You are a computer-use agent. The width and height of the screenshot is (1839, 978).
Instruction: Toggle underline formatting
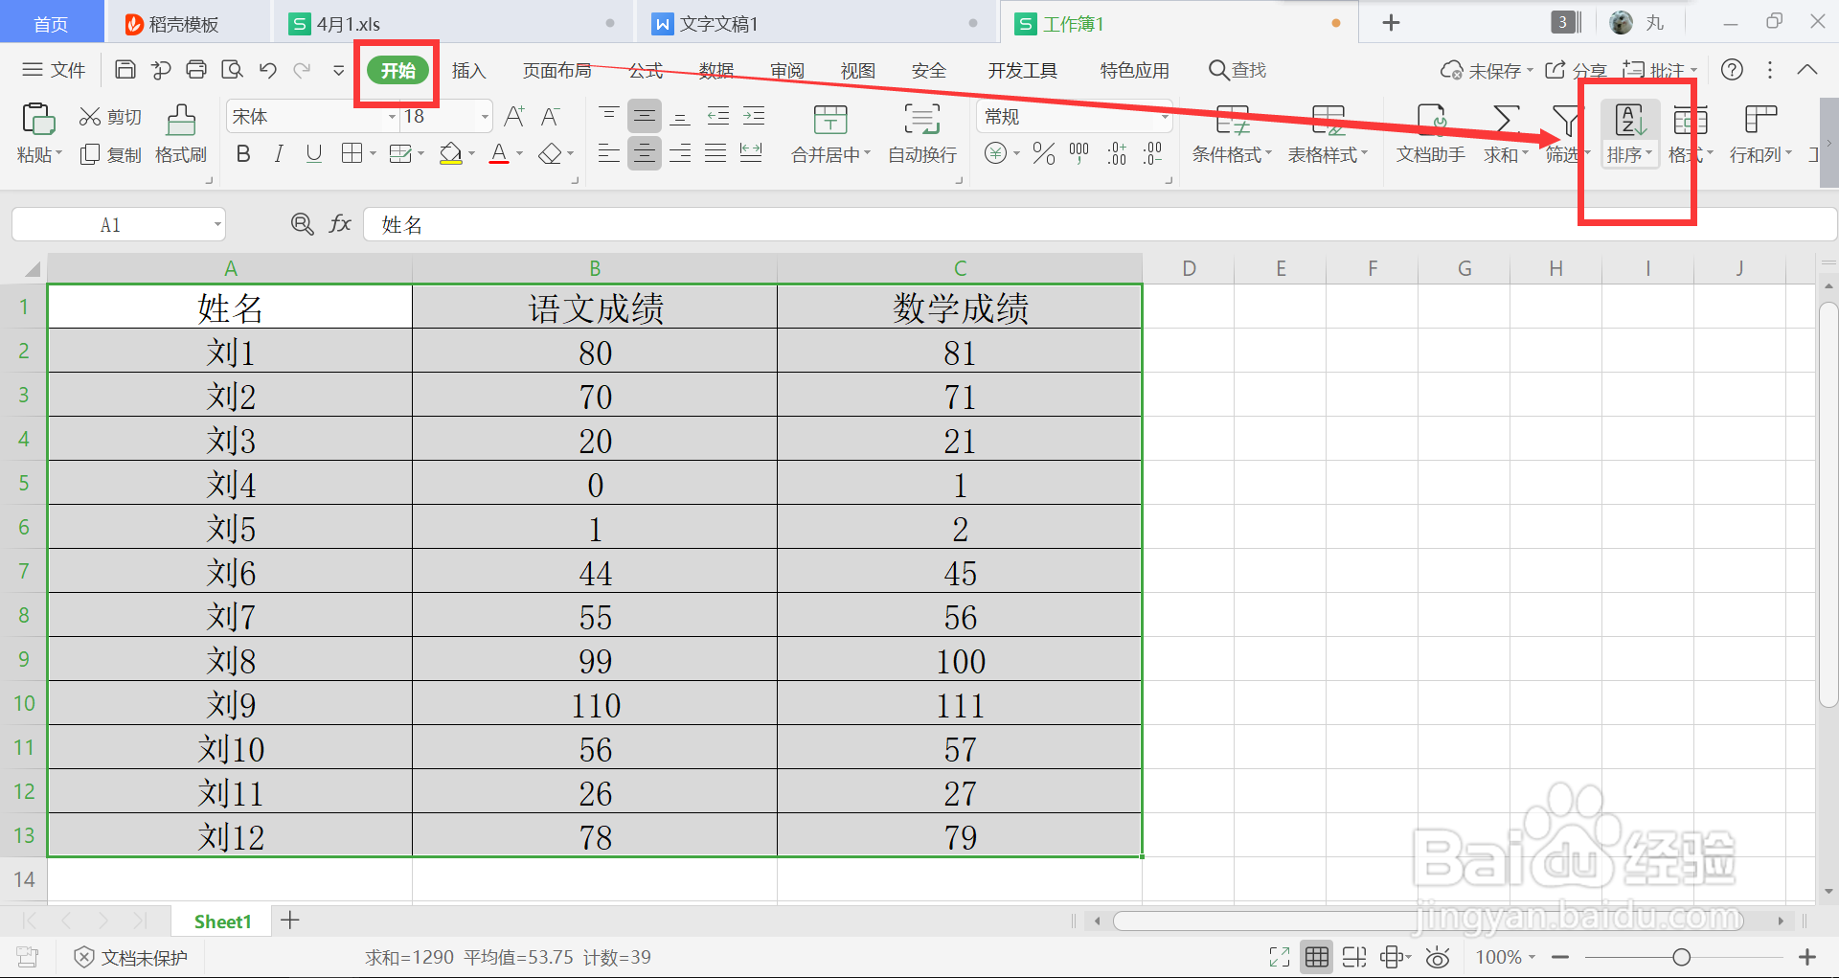313,153
